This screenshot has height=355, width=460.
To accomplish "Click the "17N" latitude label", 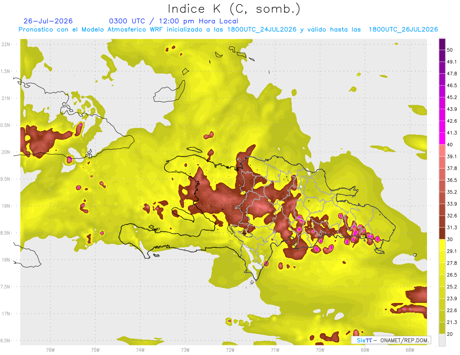I will (6, 314).
